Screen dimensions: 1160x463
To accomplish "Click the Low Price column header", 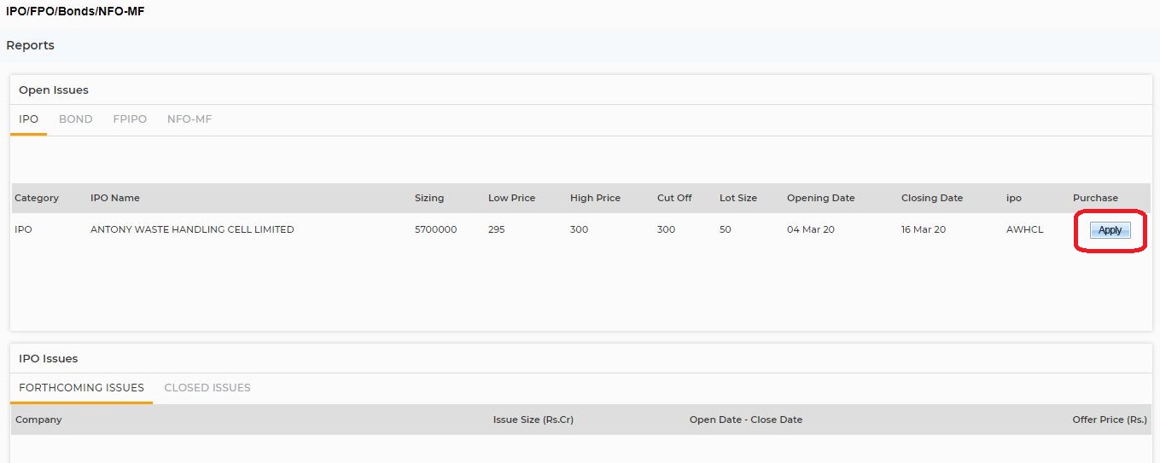I will point(511,198).
